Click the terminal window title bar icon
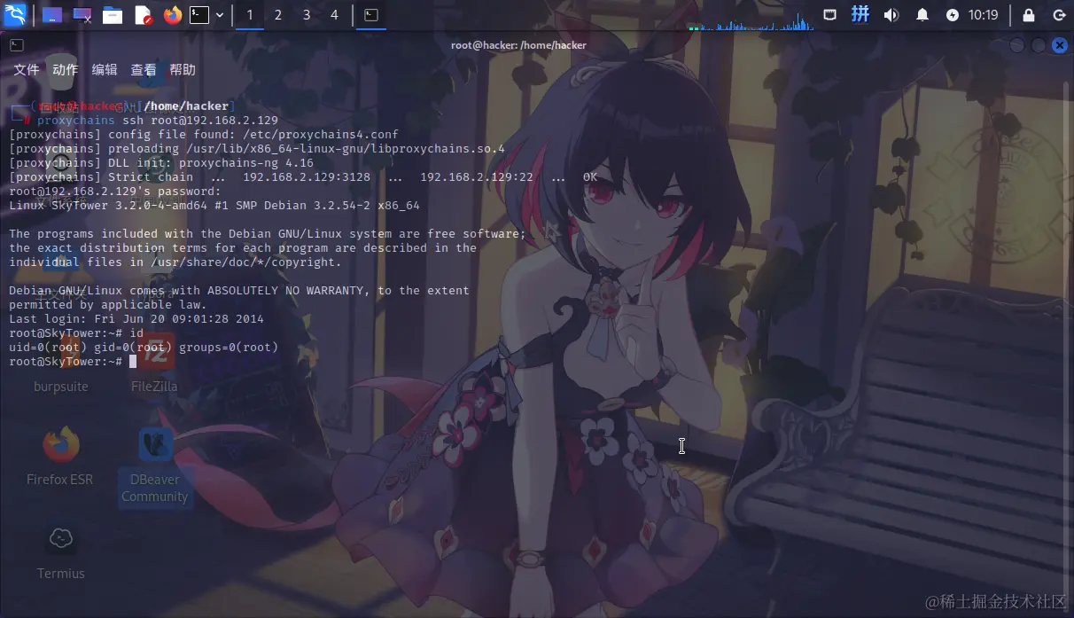The image size is (1074, 618). [17, 45]
